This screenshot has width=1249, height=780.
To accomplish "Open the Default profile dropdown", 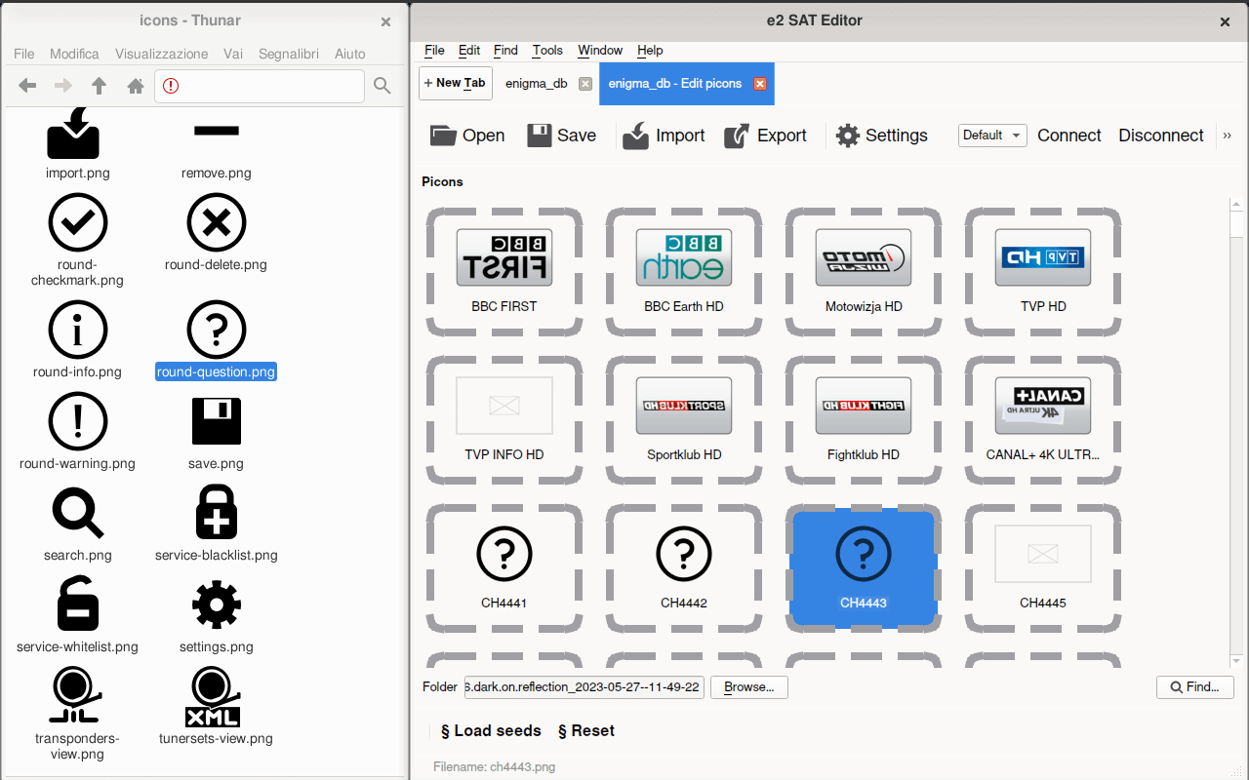I will click(x=991, y=136).
